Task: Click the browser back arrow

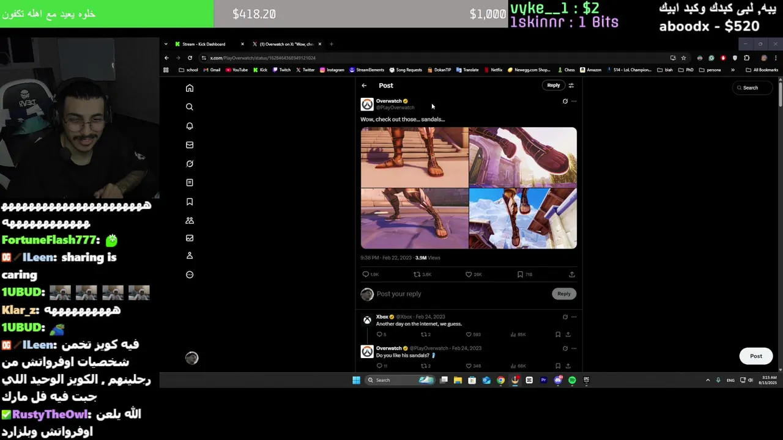Action: click(166, 58)
